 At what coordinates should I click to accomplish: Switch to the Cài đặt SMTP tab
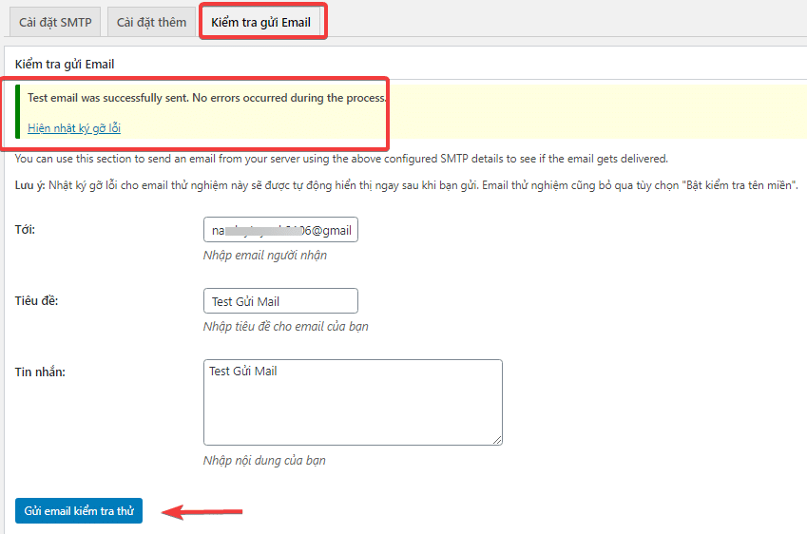pyautogui.click(x=55, y=22)
